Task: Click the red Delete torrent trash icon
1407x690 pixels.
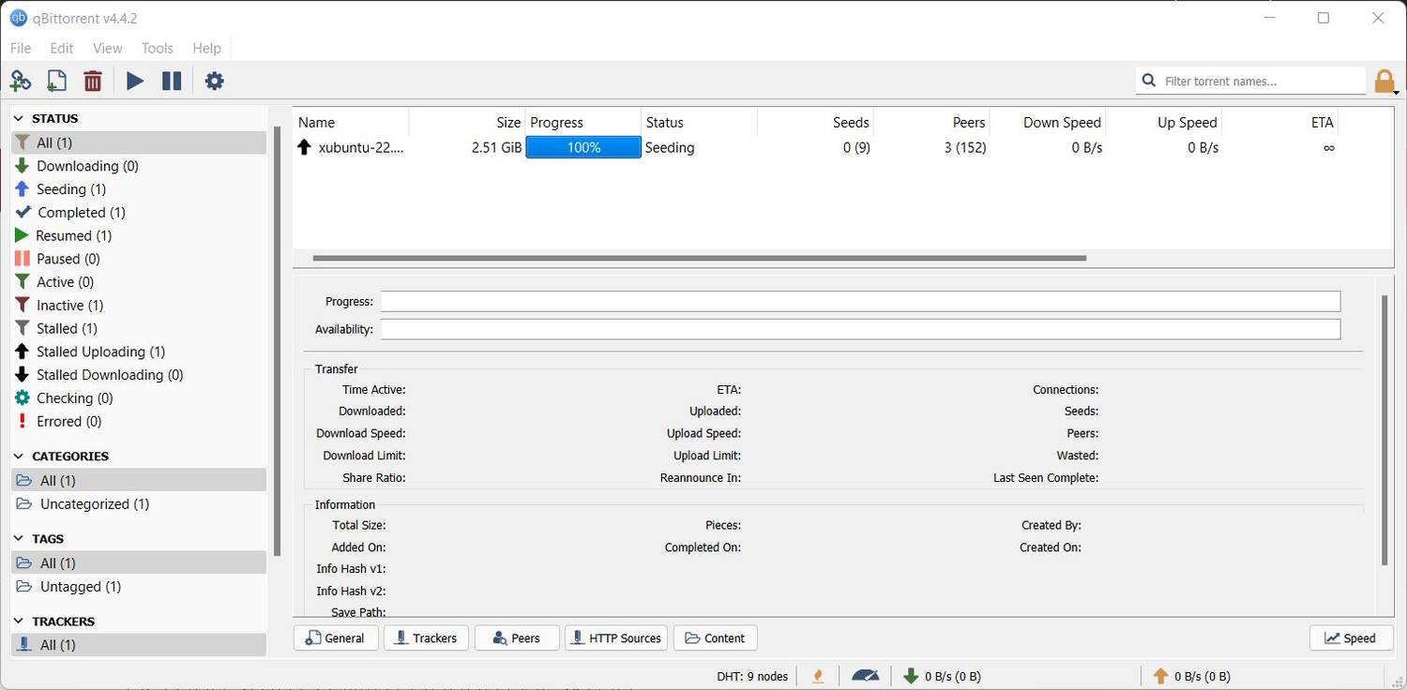Action: tap(93, 82)
